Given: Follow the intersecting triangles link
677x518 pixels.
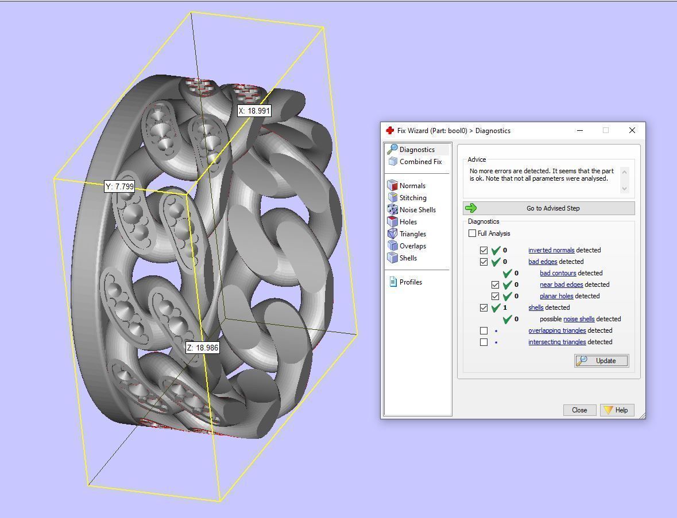Looking at the screenshot, I should pos(557,342).
